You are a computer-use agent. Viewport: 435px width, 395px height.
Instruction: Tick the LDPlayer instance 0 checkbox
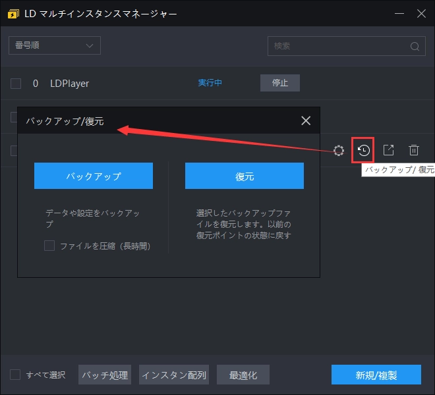pos(16,84)
